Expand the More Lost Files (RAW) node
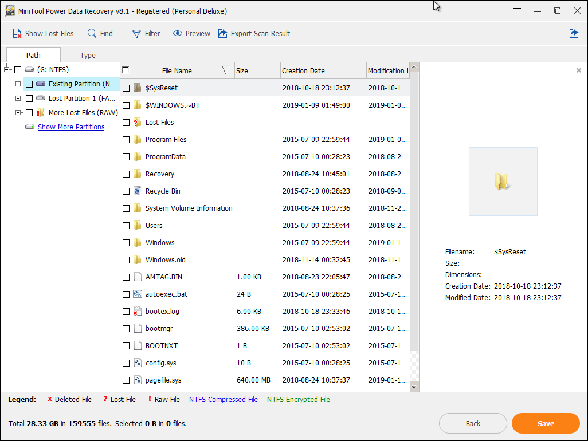This screenshot has height=441, width=588. coord(18,112)
